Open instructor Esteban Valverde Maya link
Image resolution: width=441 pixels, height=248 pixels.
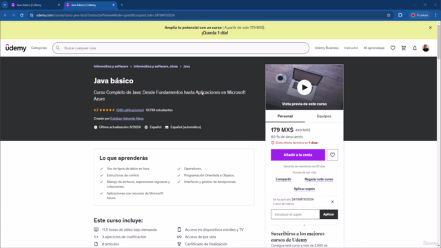click(x=127, y=118)
